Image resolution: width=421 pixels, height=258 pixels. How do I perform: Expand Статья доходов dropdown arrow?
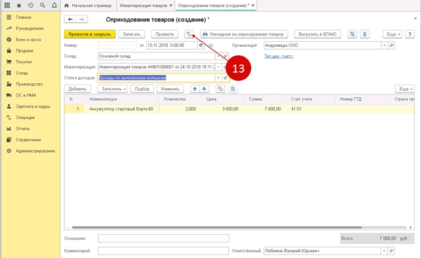pyautogui.click(x=219, y=78)
